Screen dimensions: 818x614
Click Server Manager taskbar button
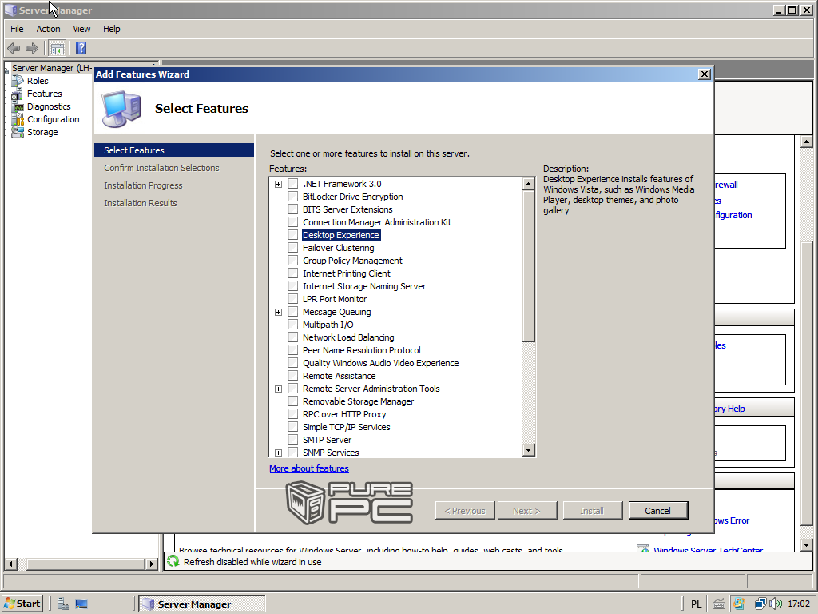click(x=202, y=604)
